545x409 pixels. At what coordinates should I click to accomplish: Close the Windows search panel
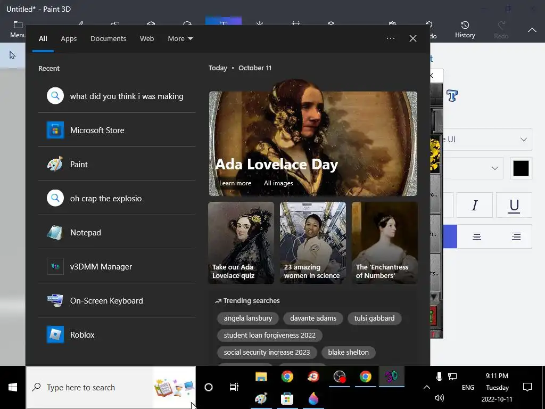(x=413, y=38)
